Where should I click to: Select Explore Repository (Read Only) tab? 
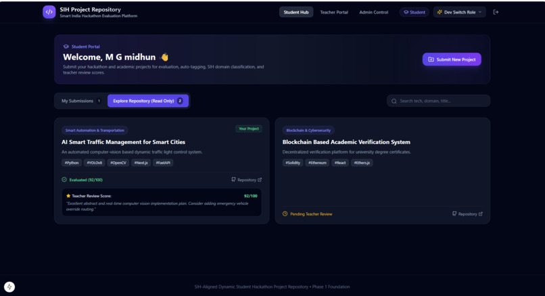pos(148,101)
